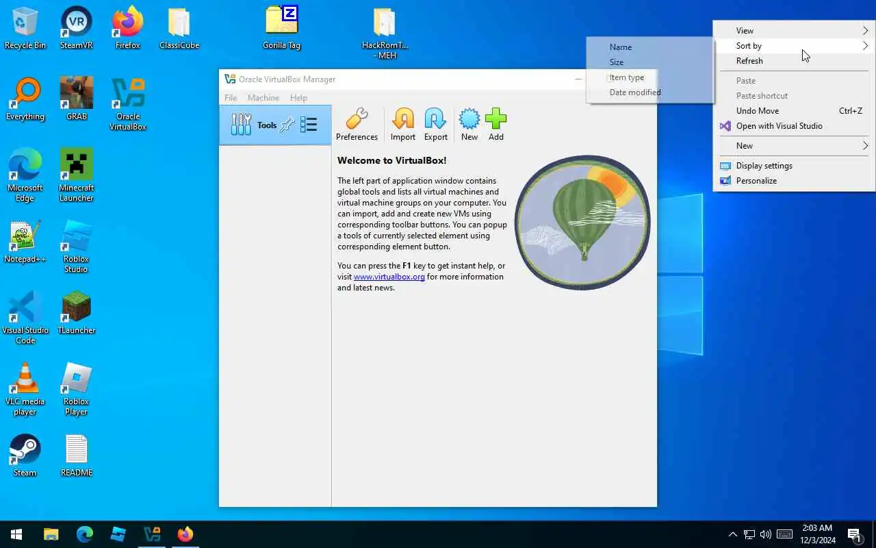Select the Everything search shortcut

(x=25, y=100)
